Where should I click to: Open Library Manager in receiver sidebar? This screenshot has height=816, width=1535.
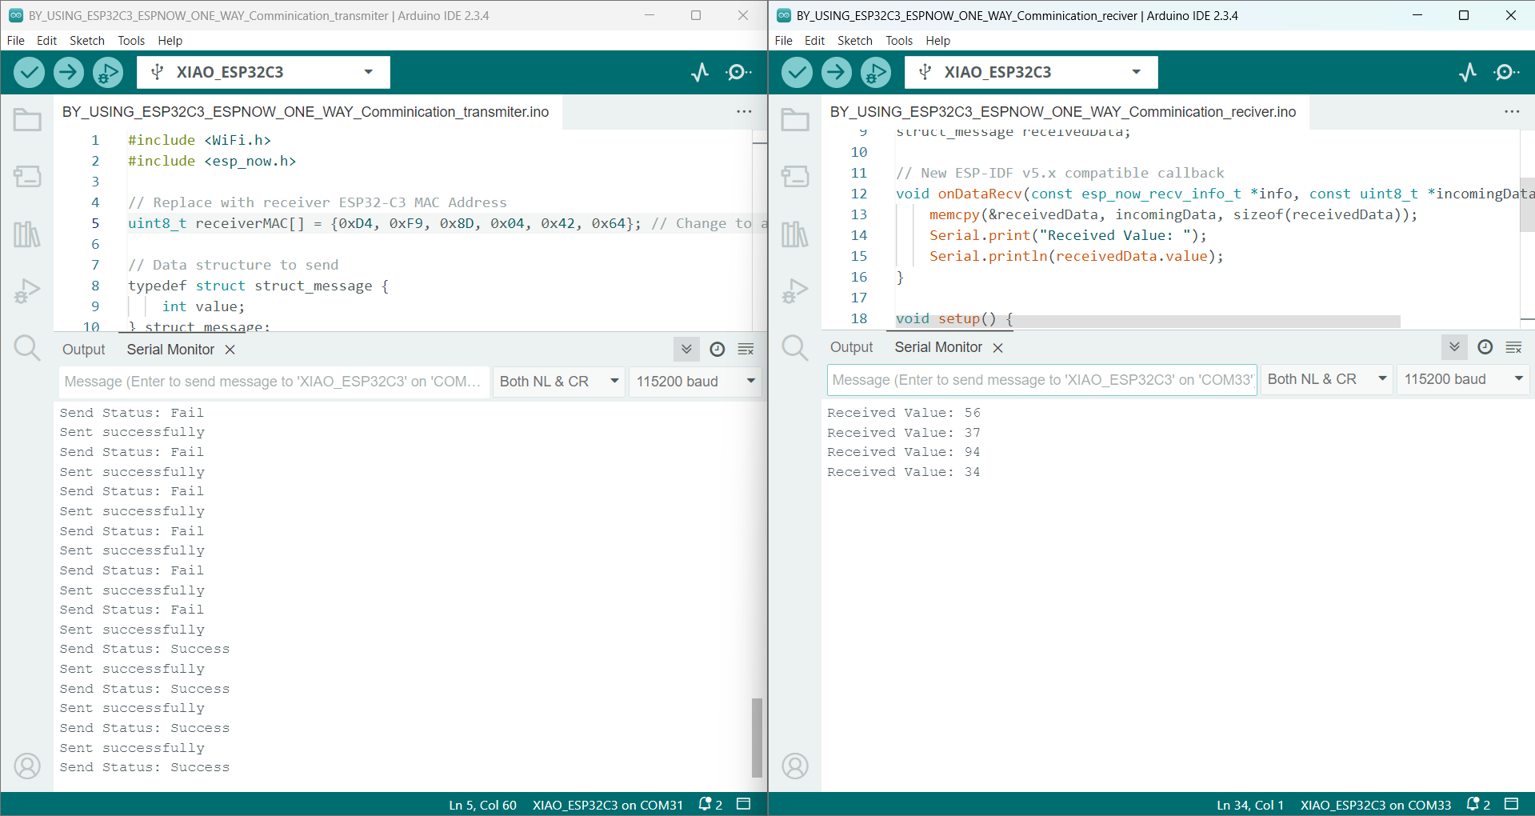click(795, 234)
